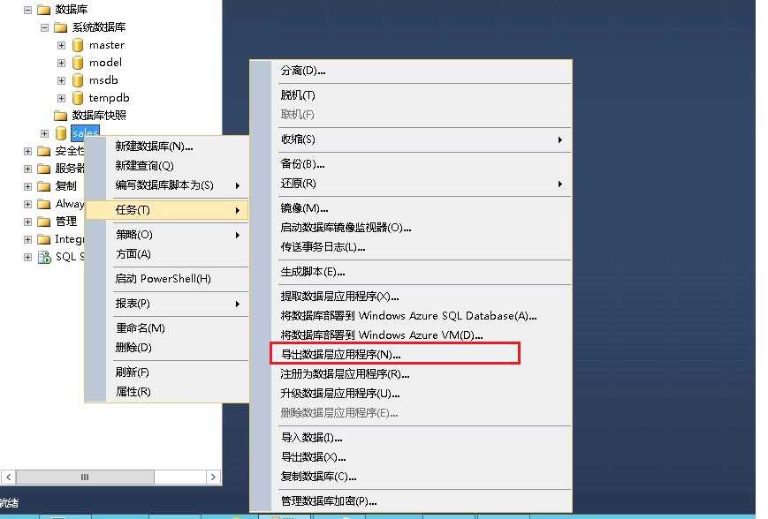Click the 管理 folder icon
This screenshot has height=519, width=768.
click(43, 222)
